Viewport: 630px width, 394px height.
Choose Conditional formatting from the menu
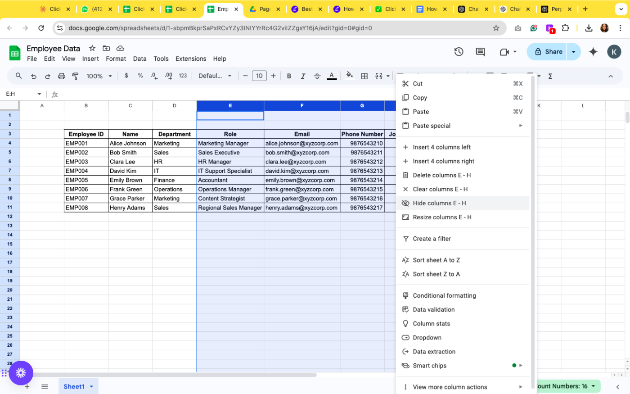pos(444,295)
